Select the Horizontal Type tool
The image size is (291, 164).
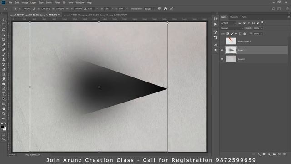(4, 94)
